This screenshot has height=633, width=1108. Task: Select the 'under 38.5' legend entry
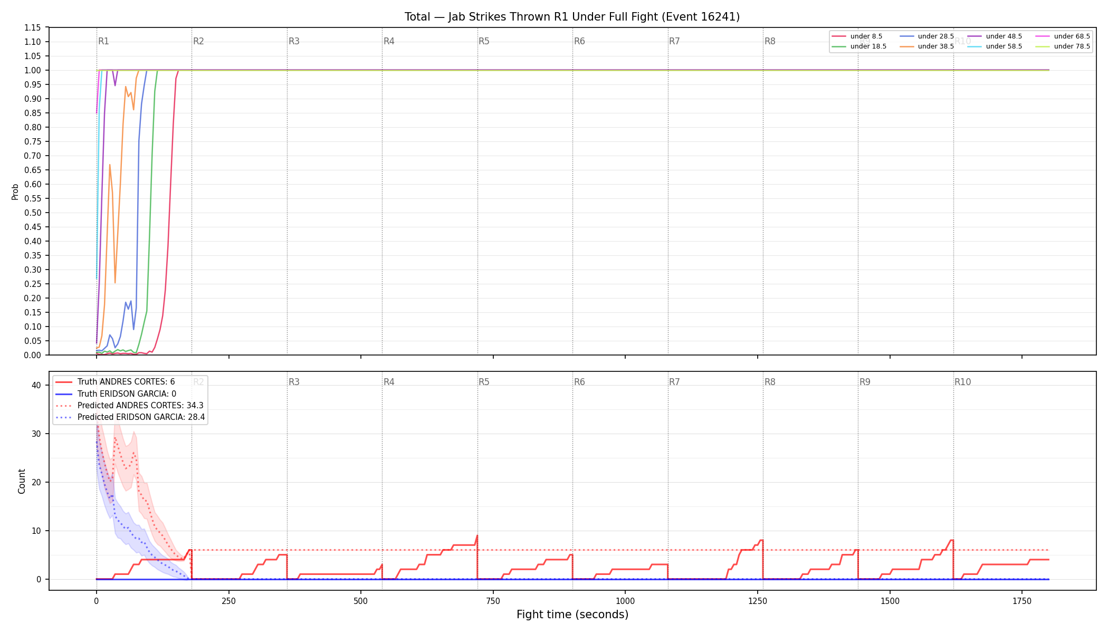(927, 46)
